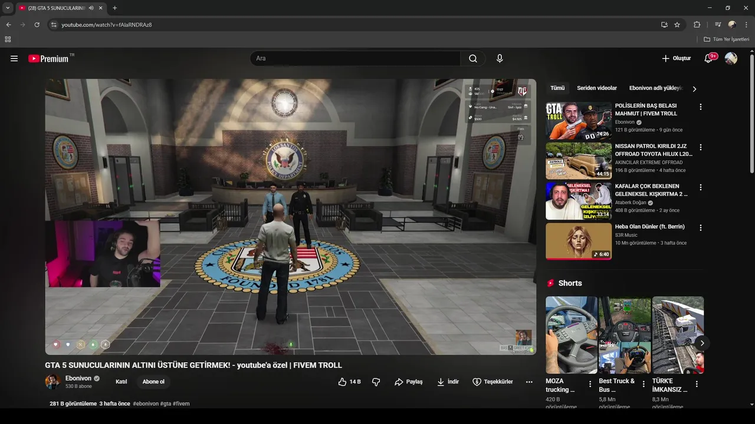Open options for TÜRK'E İMKANSIZ short

pos(697,384)
